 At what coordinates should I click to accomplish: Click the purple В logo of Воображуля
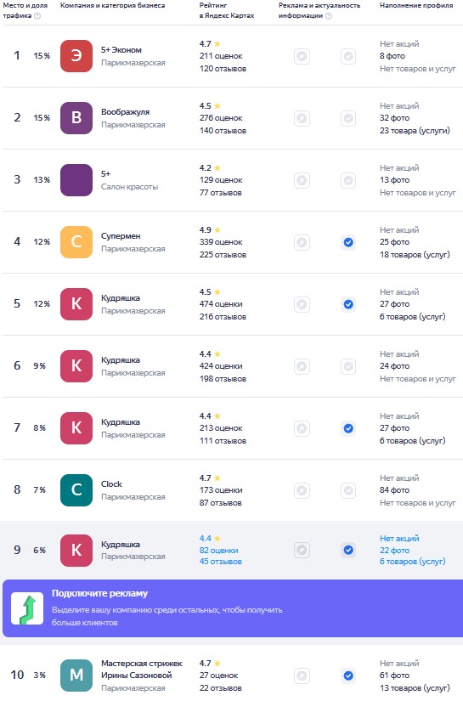(76, 118)
